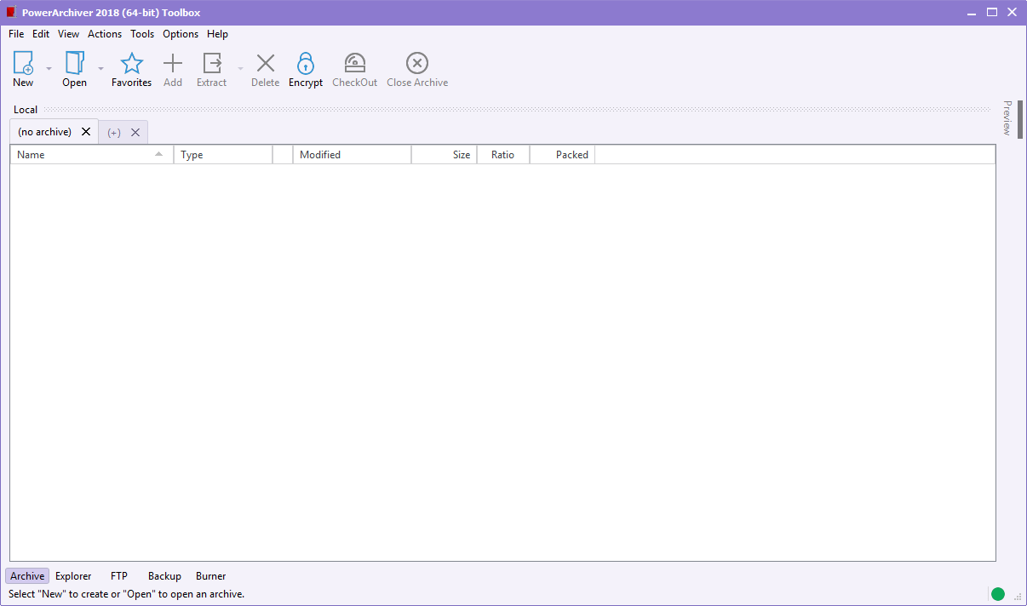
Task: Open the Actions menu
Action: 105,34
